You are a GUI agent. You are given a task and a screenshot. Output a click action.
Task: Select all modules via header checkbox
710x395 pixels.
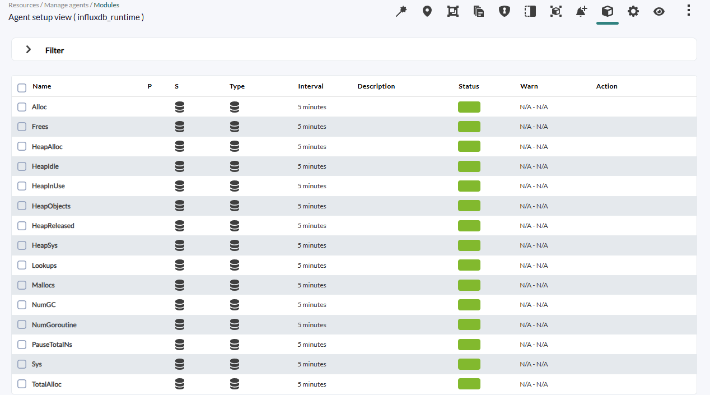(x=22, y=88)
